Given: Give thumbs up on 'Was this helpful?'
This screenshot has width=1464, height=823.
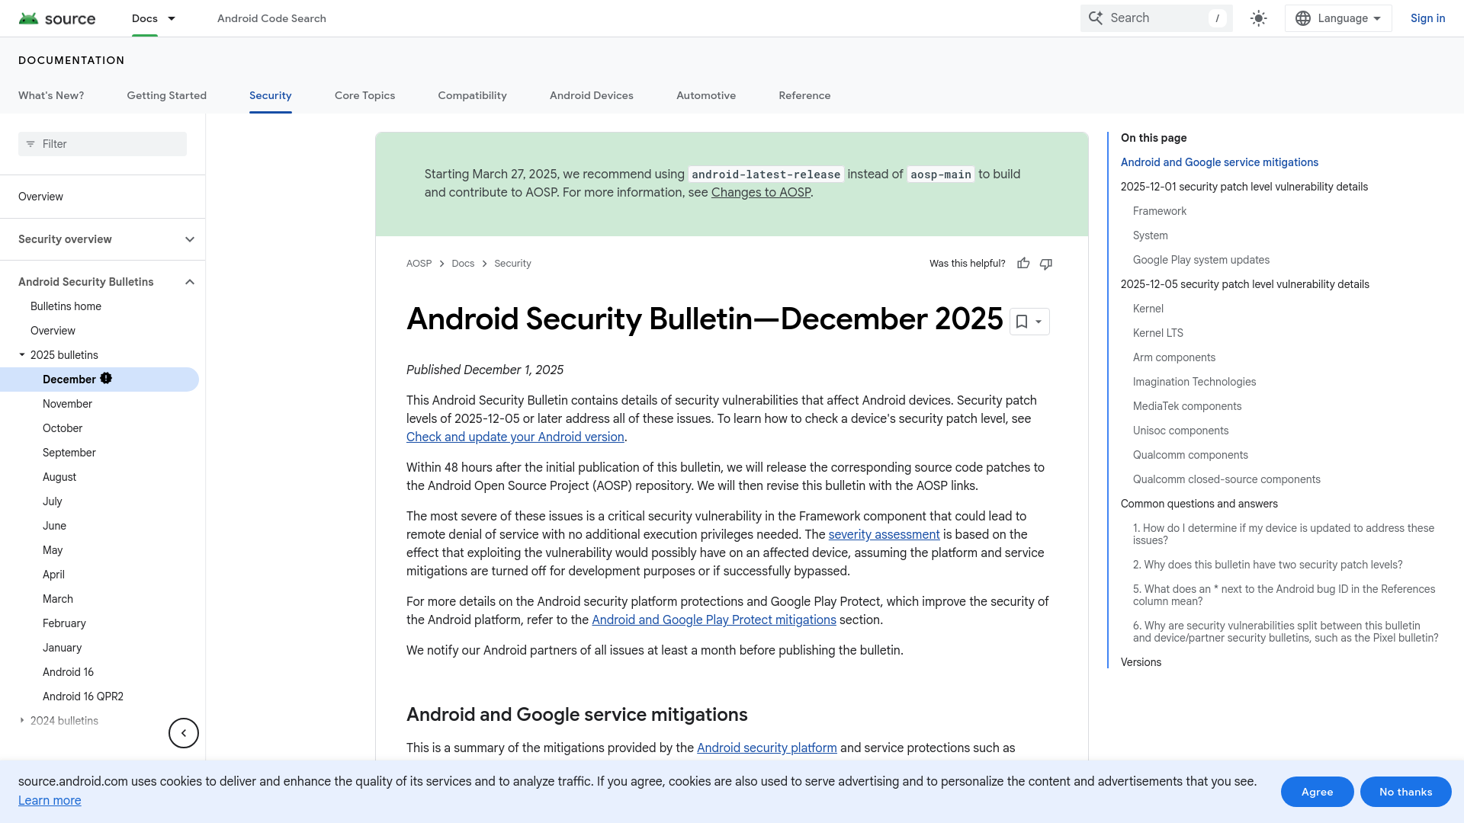Looking at the screenshot, I should pyautogui.click(x=1023, y=263).
